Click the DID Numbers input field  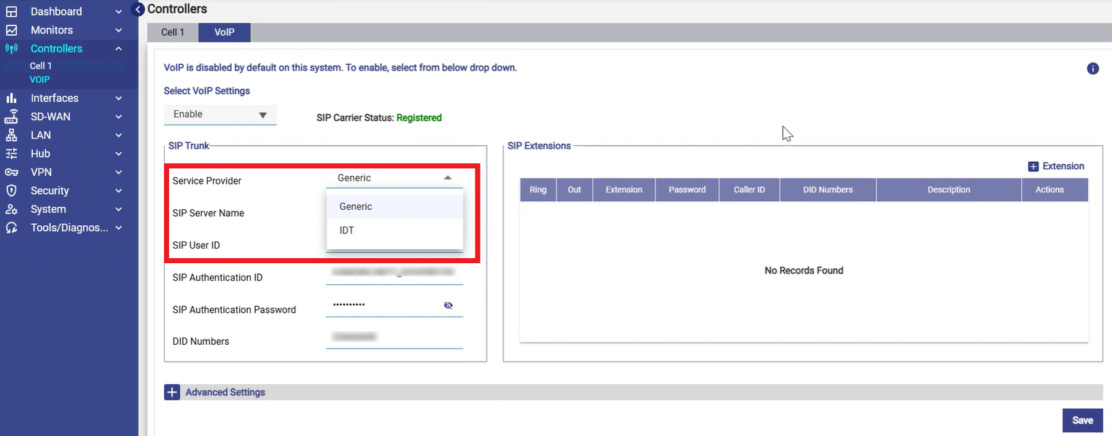[394, 338]
